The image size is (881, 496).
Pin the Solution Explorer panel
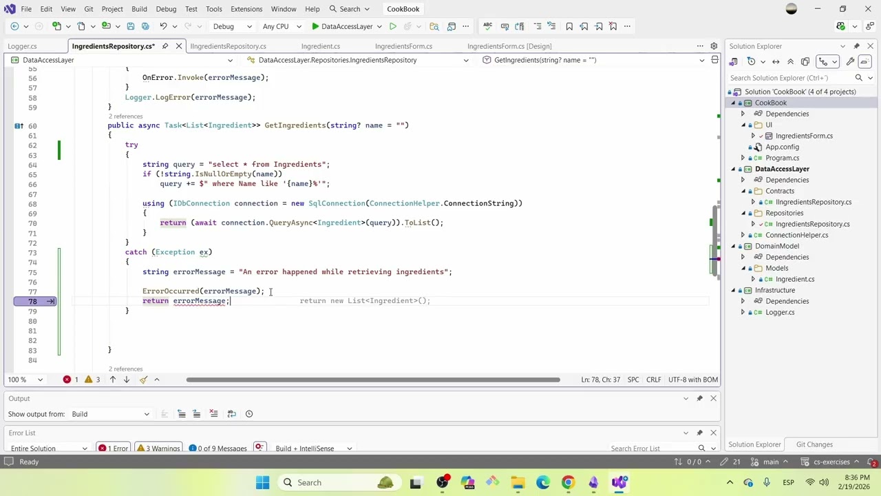pyautogui.click(x=857, y=46)
